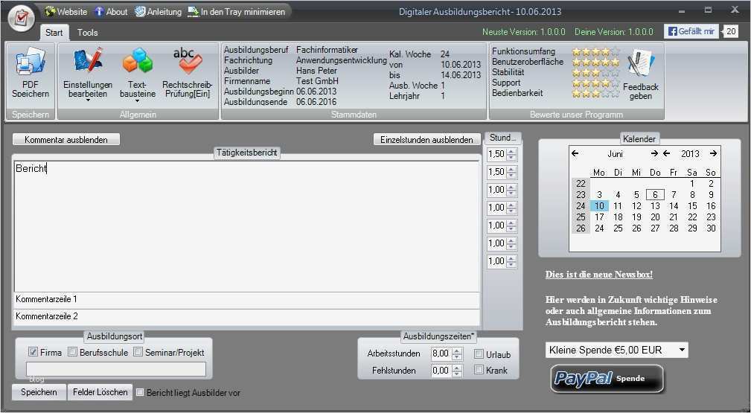Toggle Rechtschreib-Prüfung spell check

pyautogui.click(x=188, y=72)
